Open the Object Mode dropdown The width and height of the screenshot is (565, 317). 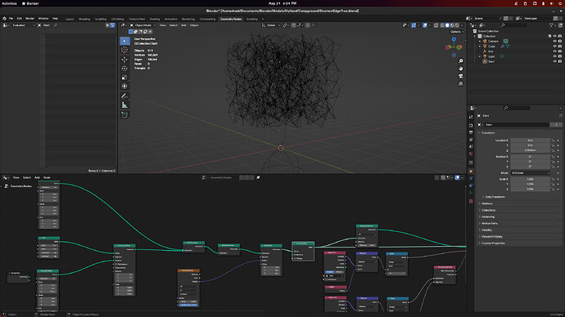[143, 25]
